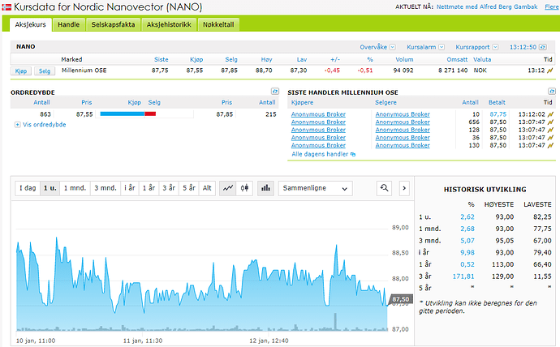Select the Alt chart period
This screenshot has height=347, width=560.
pos(207,188)
